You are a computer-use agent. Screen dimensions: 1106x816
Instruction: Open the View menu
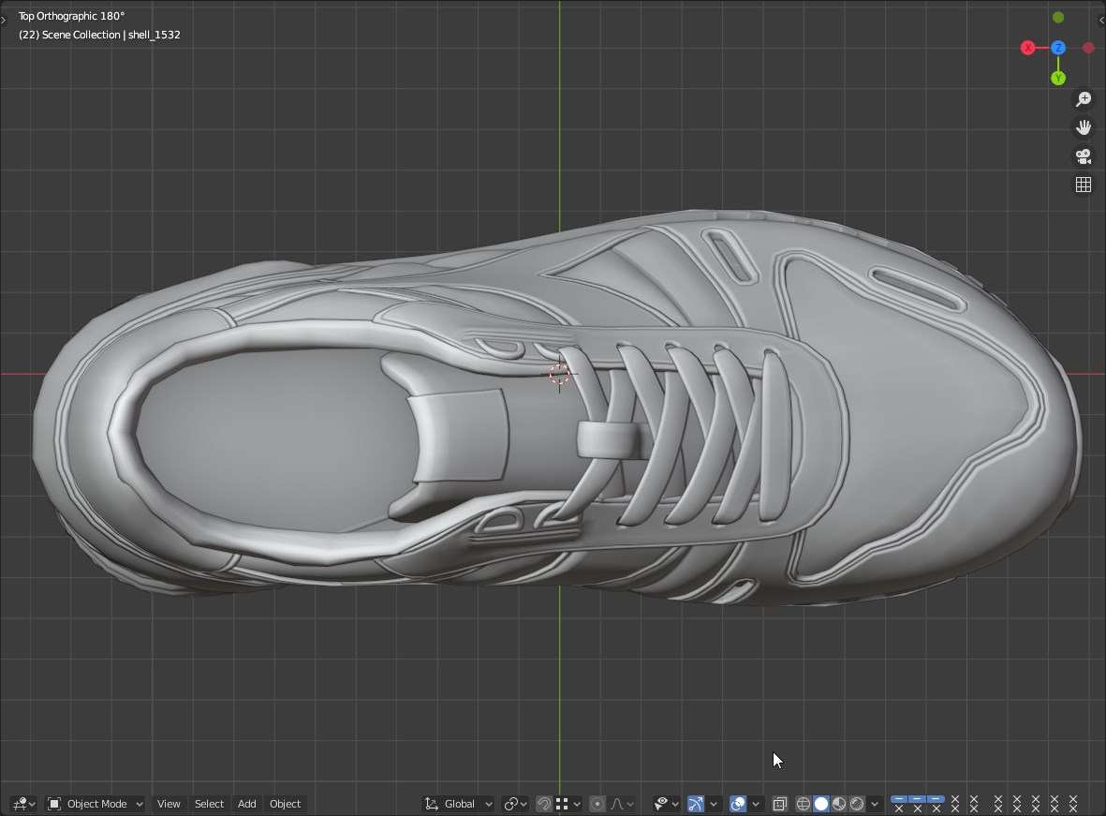[x=169, y=804]
